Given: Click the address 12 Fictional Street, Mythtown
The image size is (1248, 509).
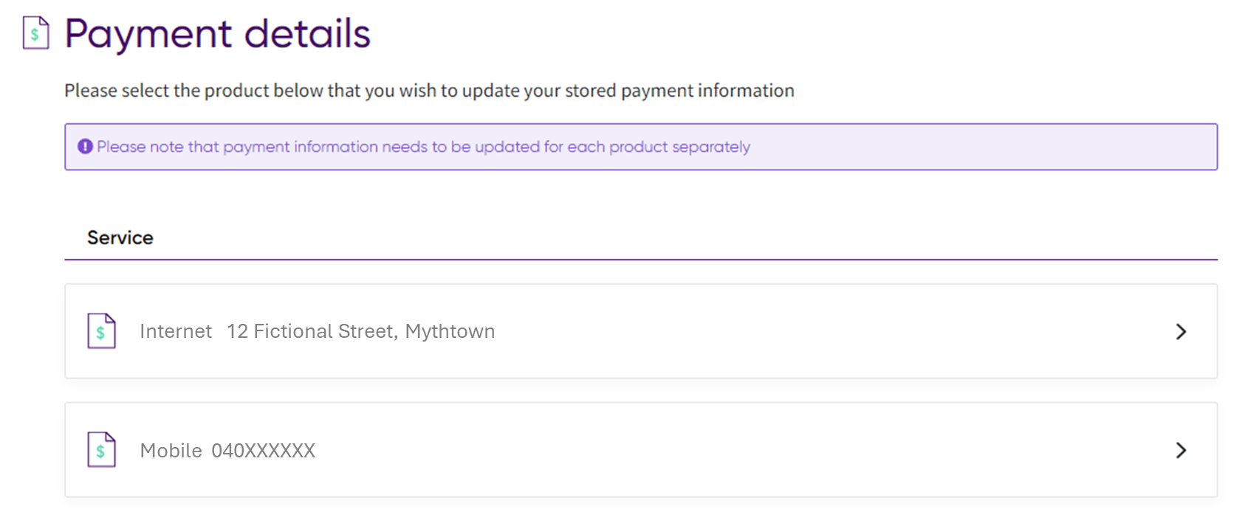Looking at the screenshot, I should (360, 331).
